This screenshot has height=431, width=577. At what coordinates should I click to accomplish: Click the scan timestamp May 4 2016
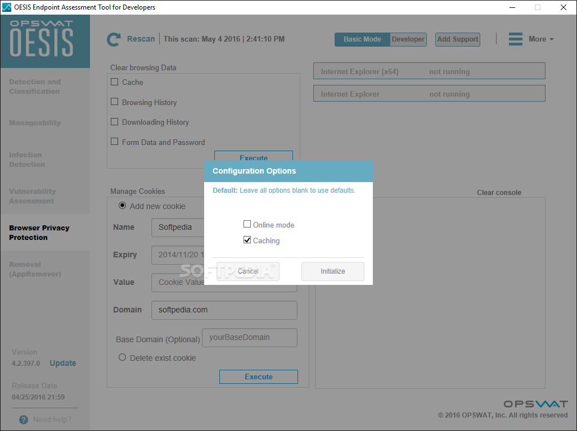point(224,39)
